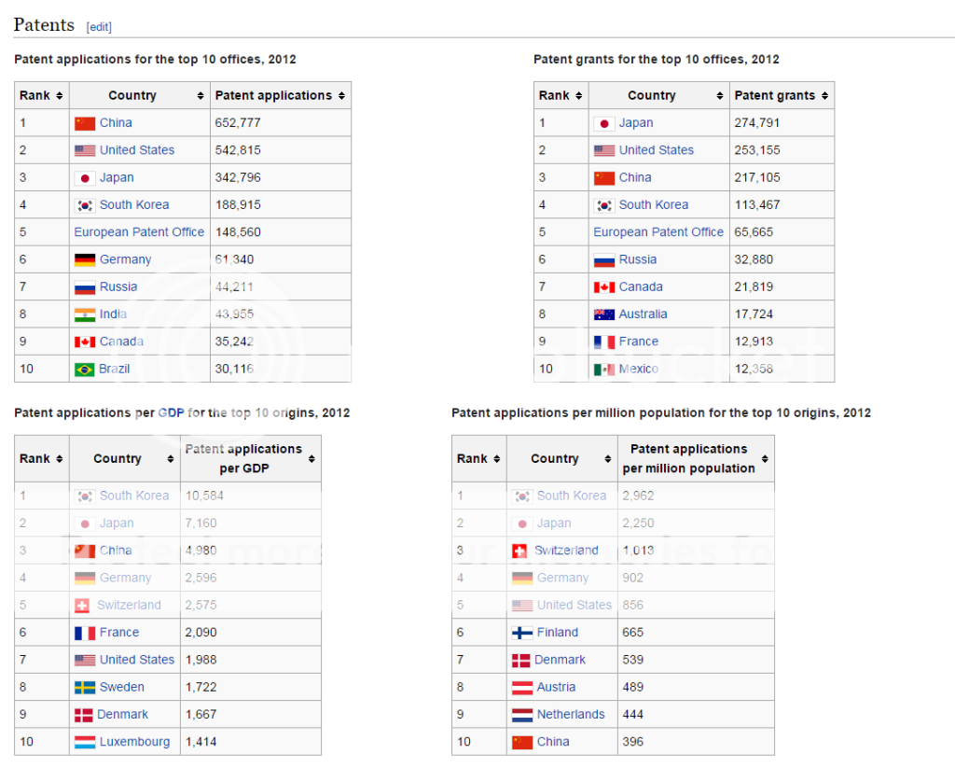
Task: Click the Sweden flag icon
Action: tap(85, 688)
